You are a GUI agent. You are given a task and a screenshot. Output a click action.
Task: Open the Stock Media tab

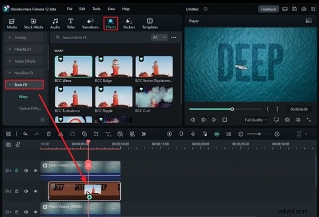coord(34,24)
